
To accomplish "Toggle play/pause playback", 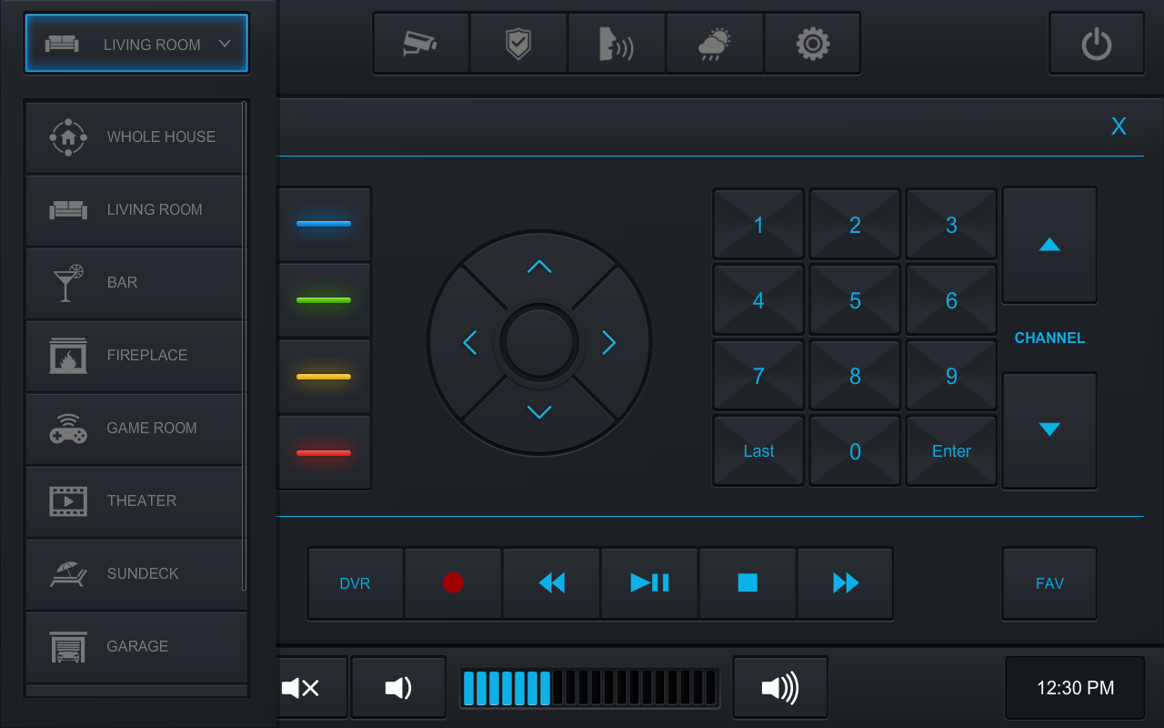I will point(649,583).
